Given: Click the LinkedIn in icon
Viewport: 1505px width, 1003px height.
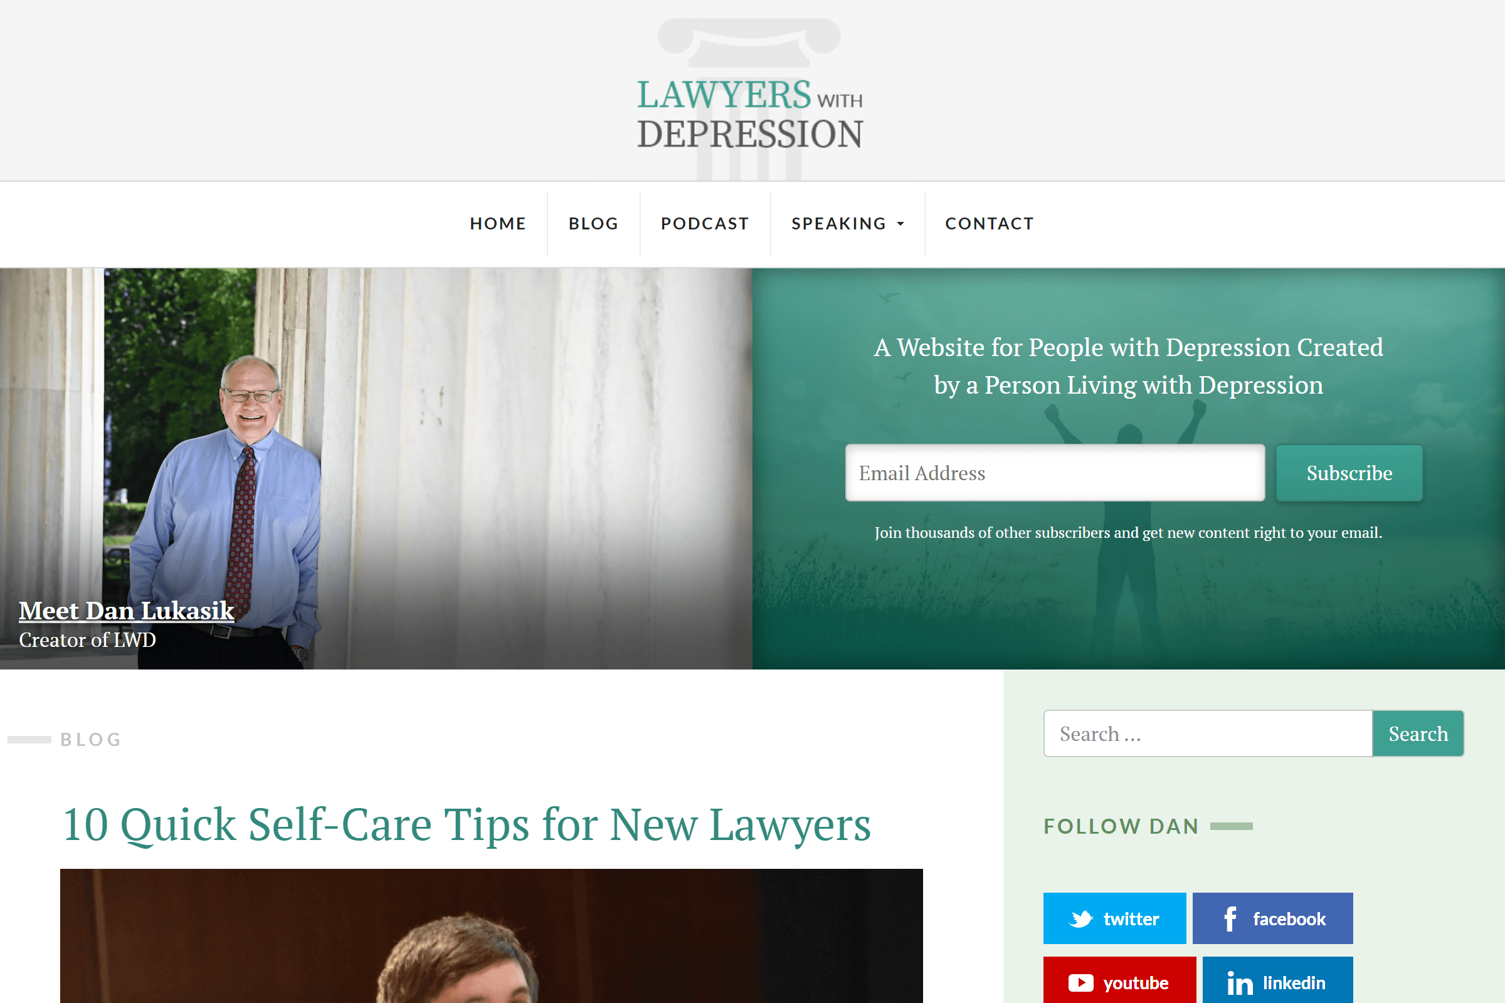Looking at the screenshot, I should pyautogui.click(x=1240, y=983).
